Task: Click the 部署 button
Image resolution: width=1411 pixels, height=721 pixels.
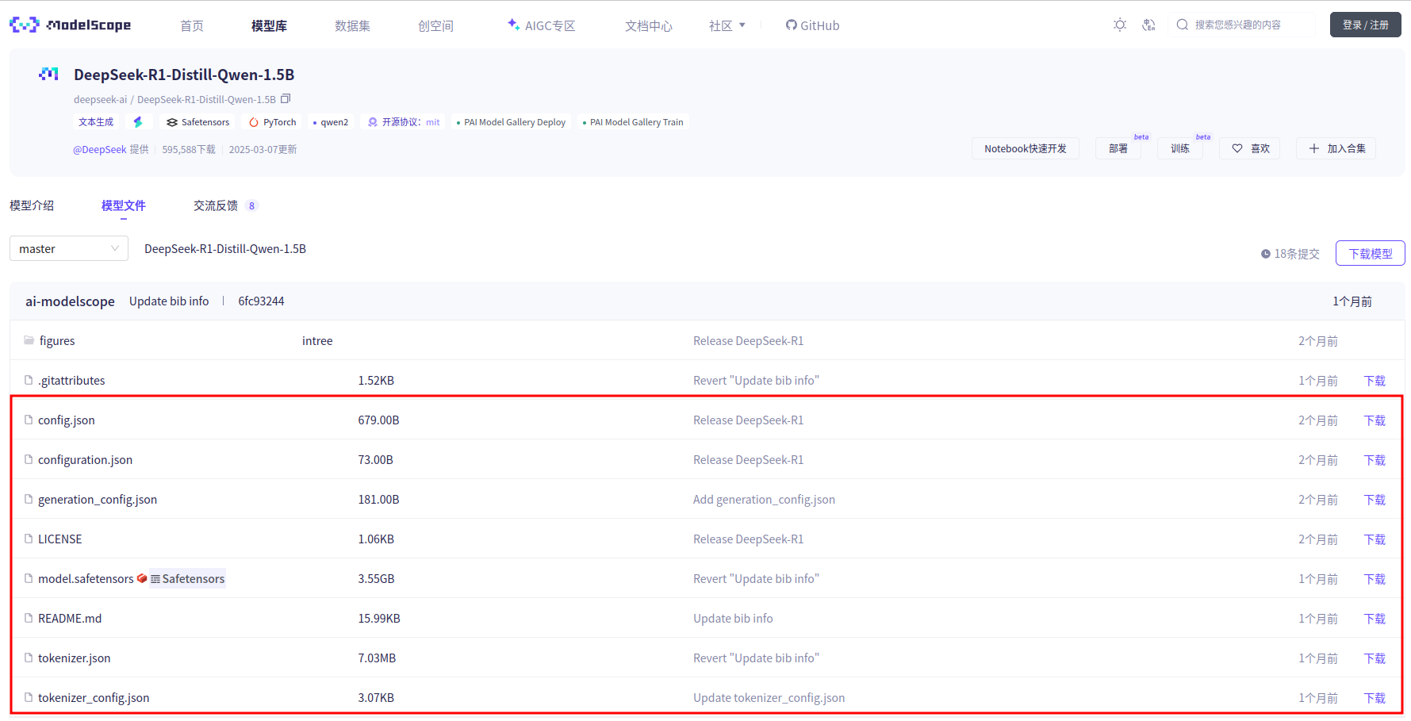Action: pyautogui.click(x=1118, y=148)
